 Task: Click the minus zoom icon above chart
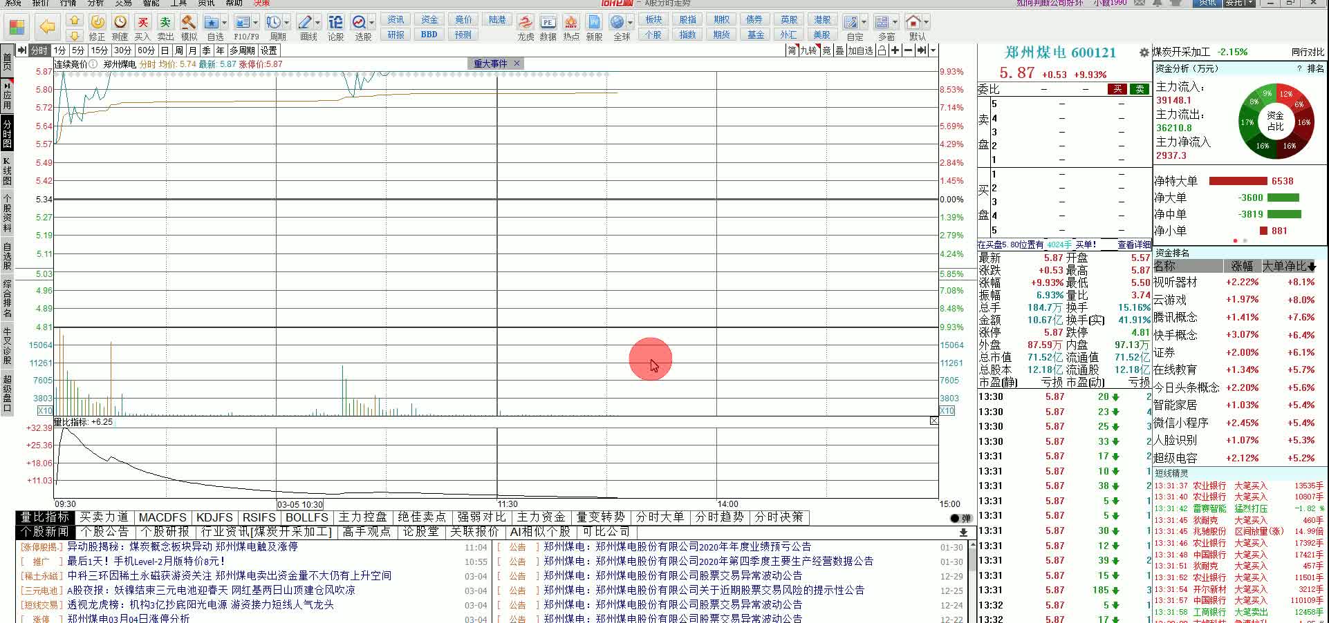(908, 50)
